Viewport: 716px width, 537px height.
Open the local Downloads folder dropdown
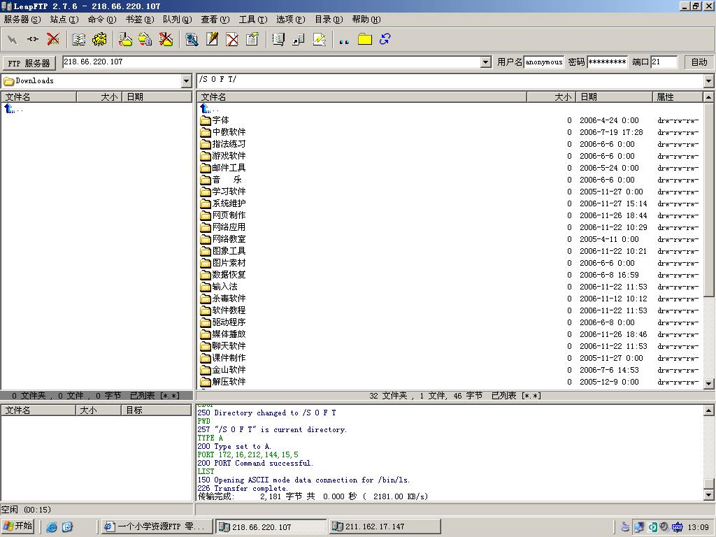tap(186, 81)
